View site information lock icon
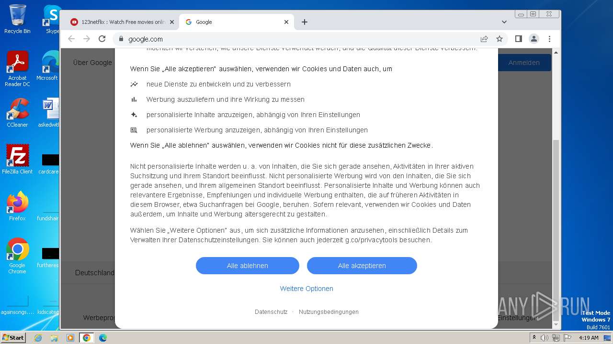Viewport: 613px width, 344px height. point(121,39)
